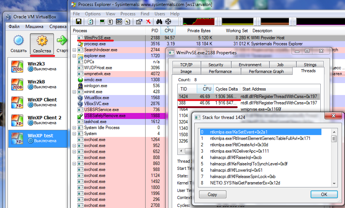Click the explorer.exe folder icon

coord(80,56)
